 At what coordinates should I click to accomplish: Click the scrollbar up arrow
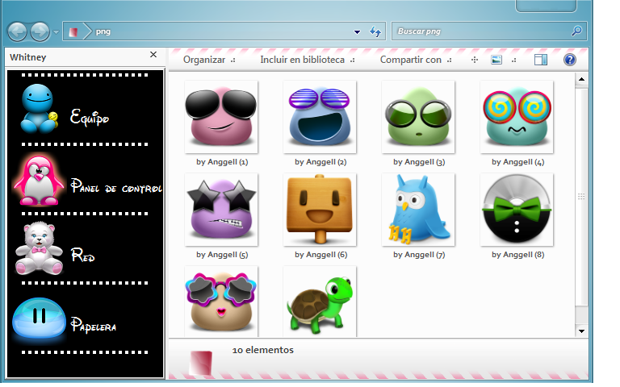(581, 79)
